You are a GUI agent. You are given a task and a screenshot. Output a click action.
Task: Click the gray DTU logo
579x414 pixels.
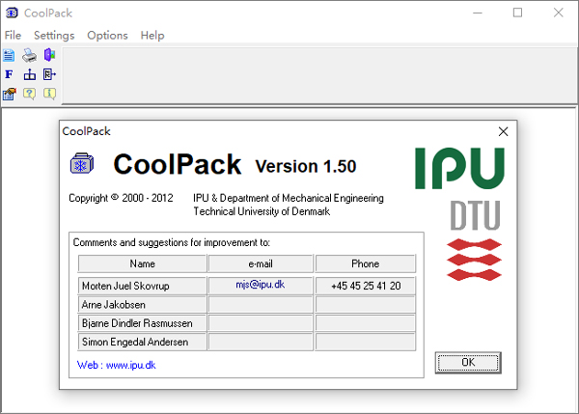[x=475, y=215]
